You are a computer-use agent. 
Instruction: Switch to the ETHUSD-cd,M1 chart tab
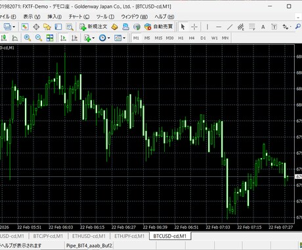pyautogui.click(x=89, y=236)
